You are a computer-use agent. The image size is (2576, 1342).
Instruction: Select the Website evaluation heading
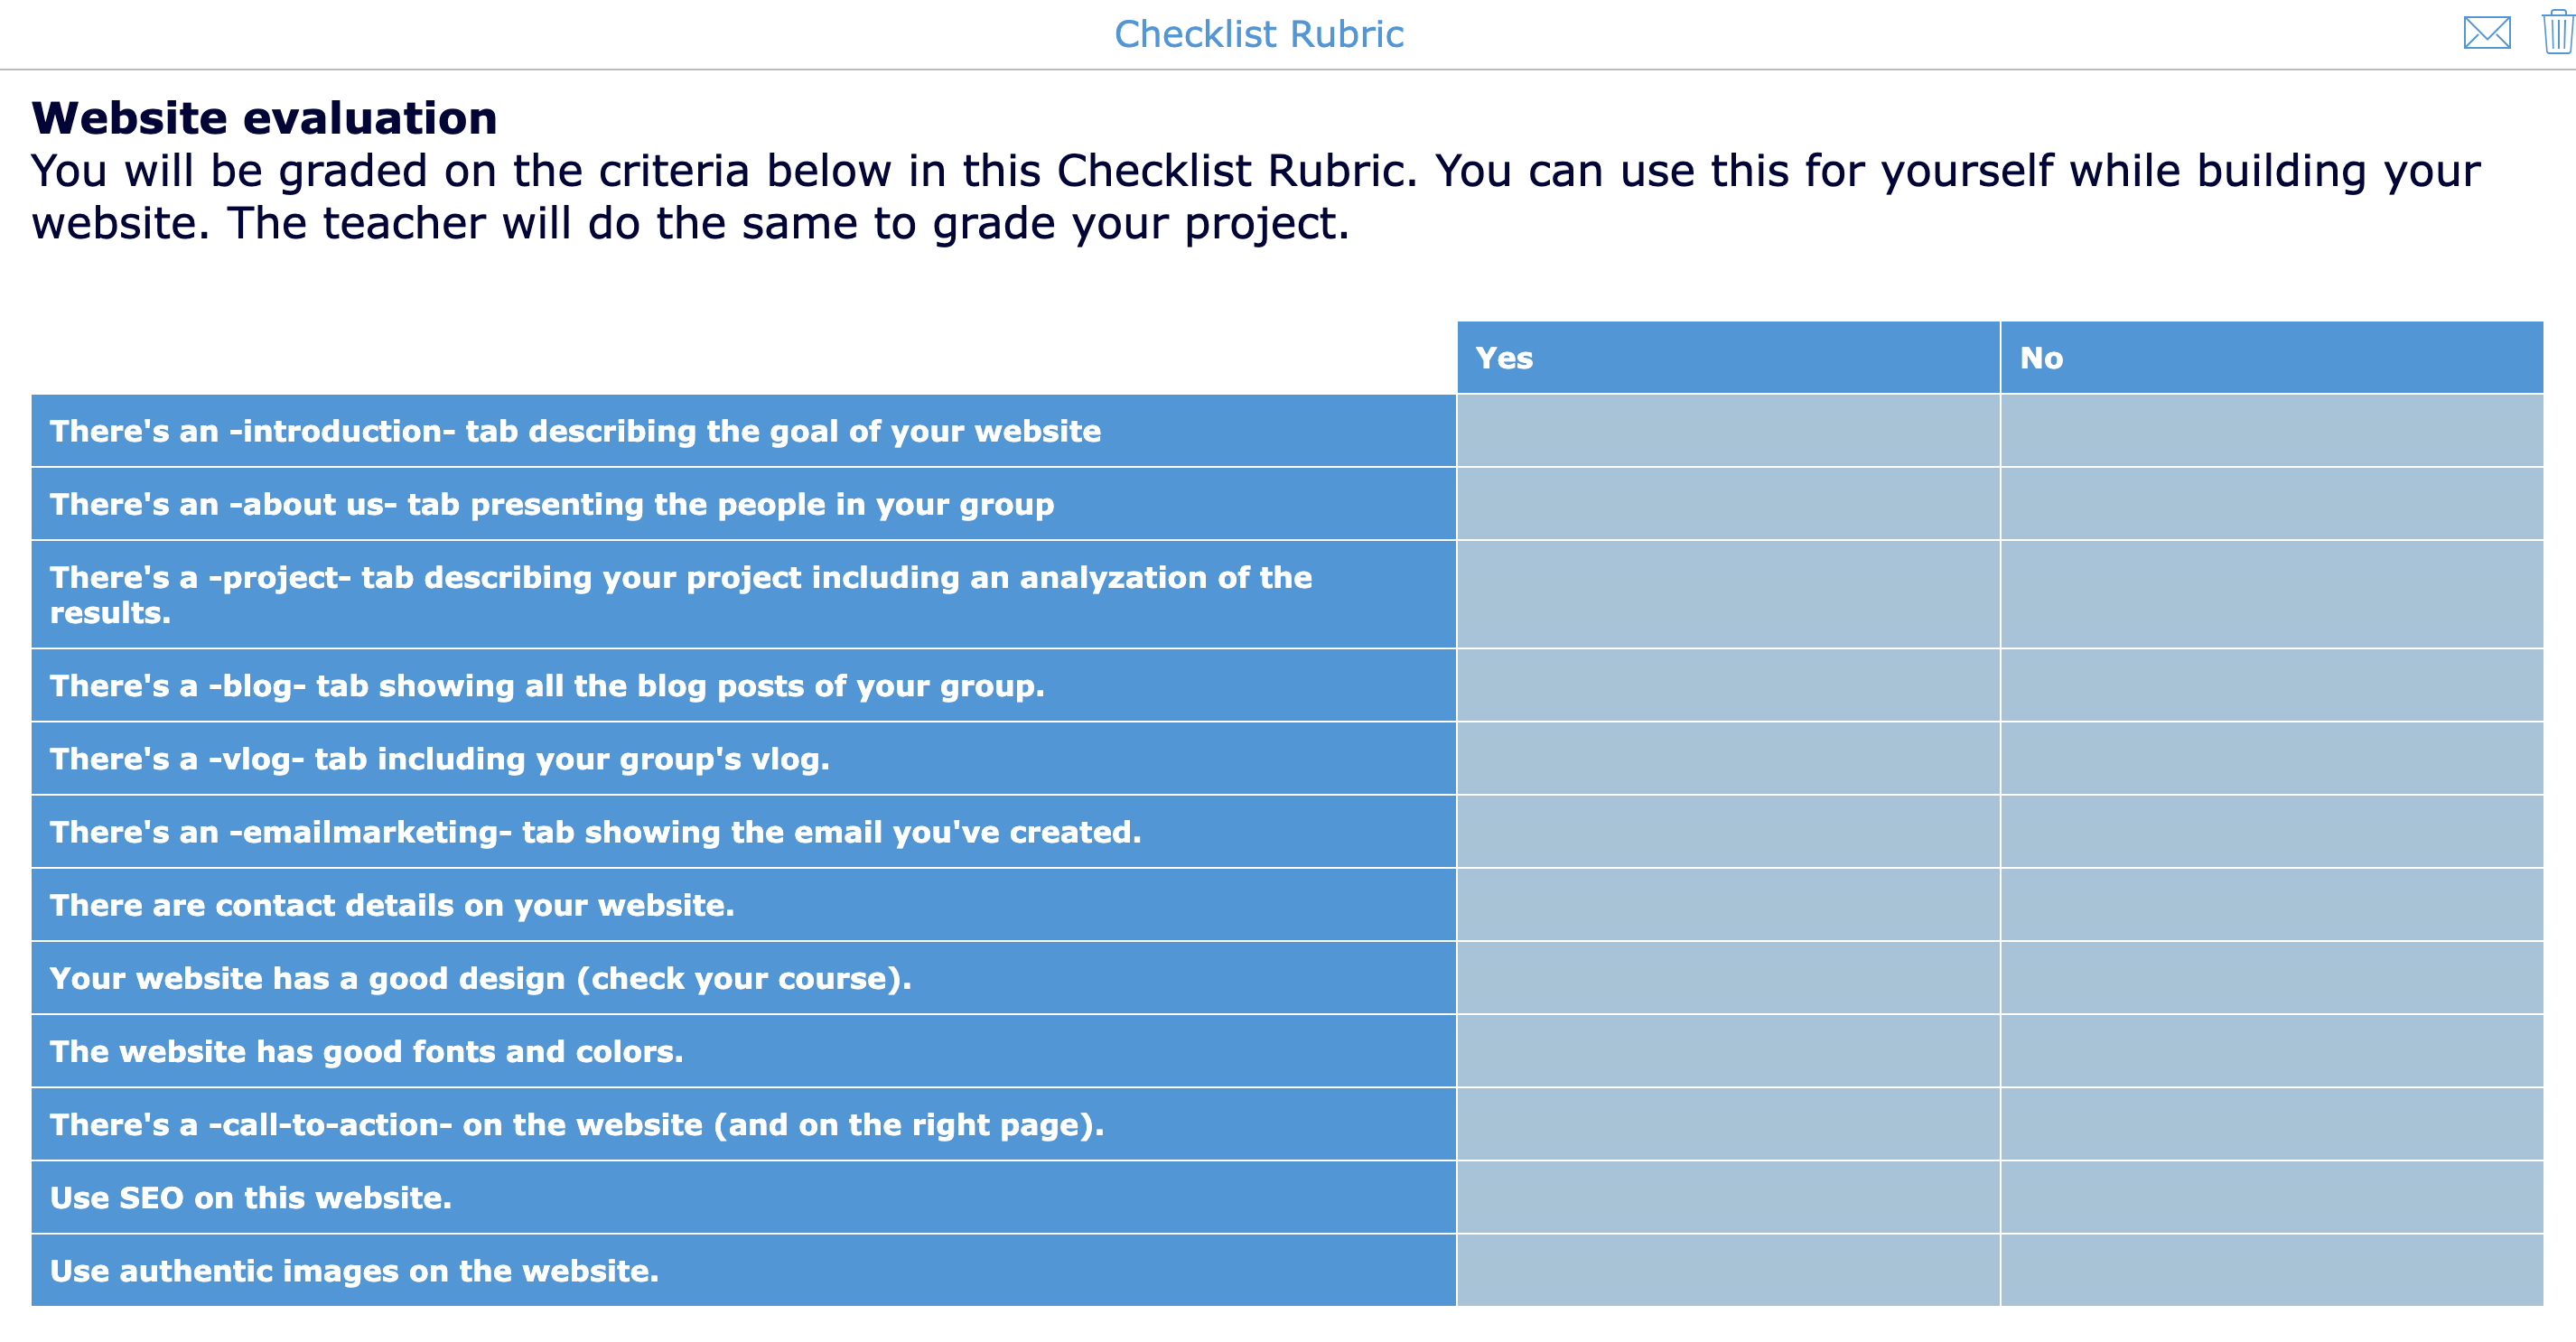(263, 117)
